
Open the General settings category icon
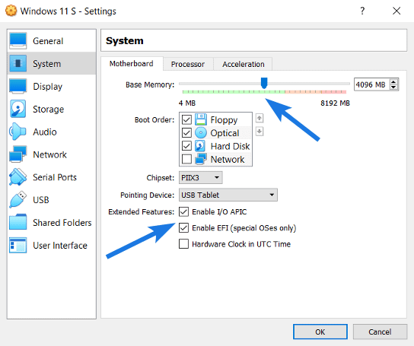18,41
